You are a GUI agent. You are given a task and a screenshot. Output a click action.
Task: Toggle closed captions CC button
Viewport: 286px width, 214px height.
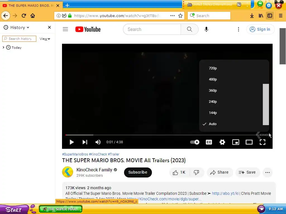(x=209, y=142)
